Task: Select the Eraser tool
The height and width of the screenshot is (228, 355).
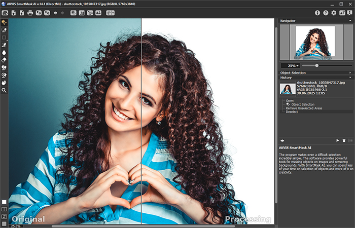Action: [4, 59]
